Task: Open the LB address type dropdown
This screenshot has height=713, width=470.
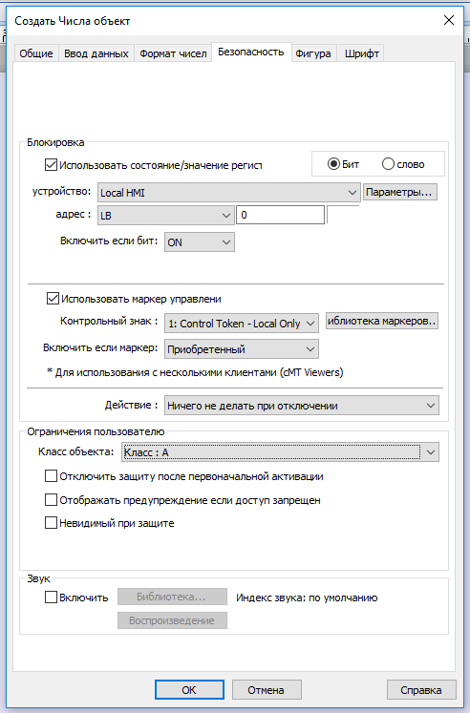Action: click(165, 215)
